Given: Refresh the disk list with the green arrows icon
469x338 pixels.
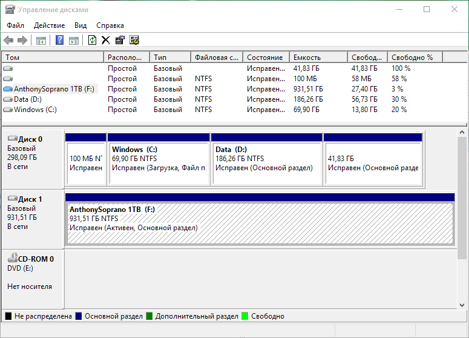Looking at the screenshot, I should coord(92,40).
